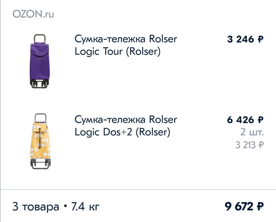Click the ruble sign beside 6 426
This screenshot has height=222, width=276.
pos(261,120)
